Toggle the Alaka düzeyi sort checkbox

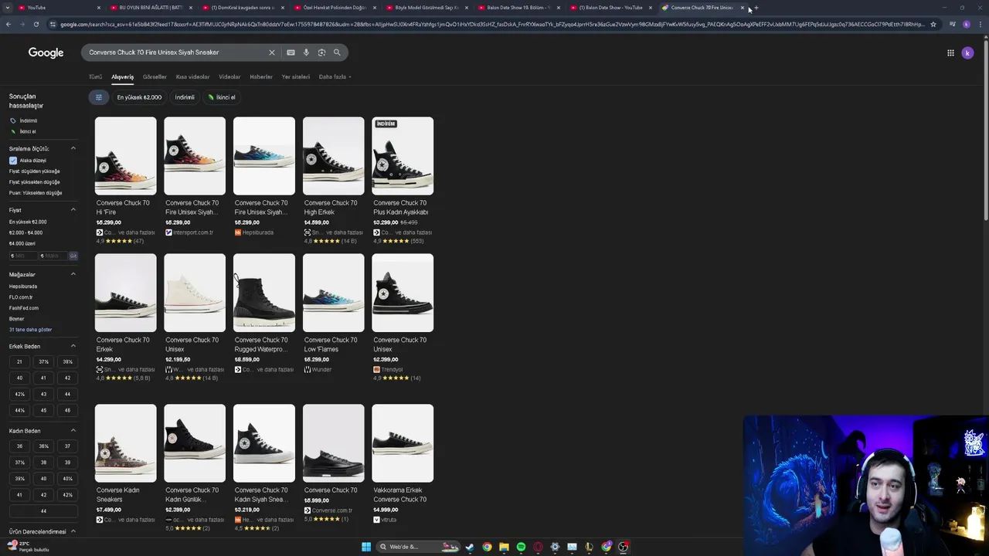pos(13,161)
